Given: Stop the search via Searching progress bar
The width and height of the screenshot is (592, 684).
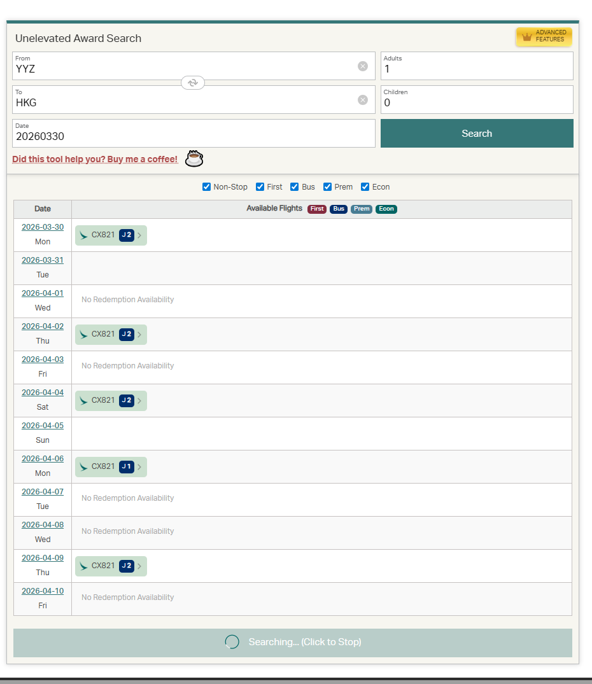Looking at the screenshot, I should pos(293,642).
